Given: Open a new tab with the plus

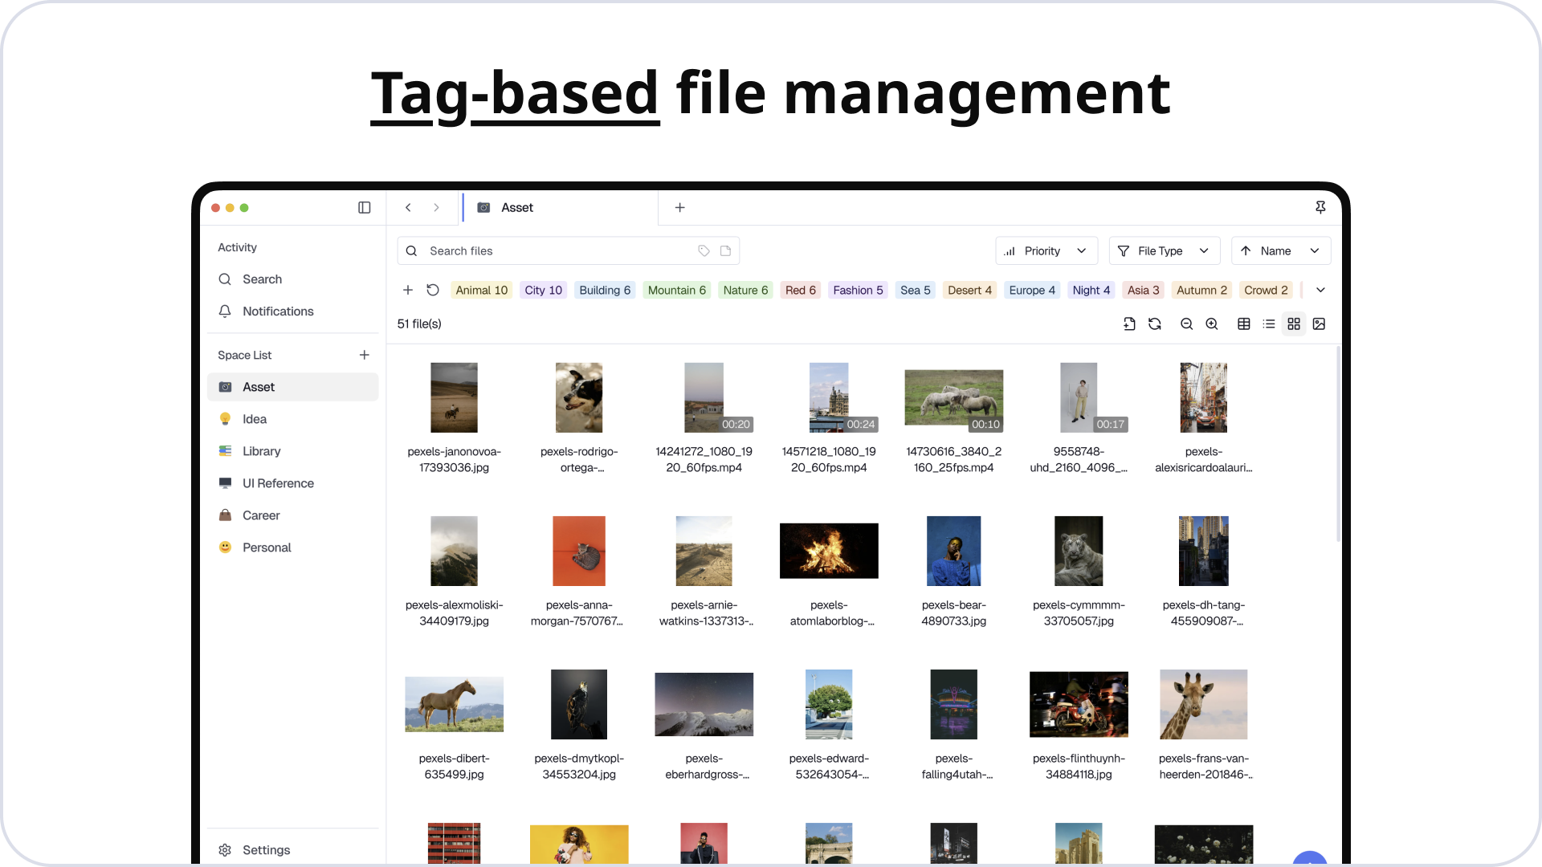Looking at the screenshot, I should [x=679, y=207].
